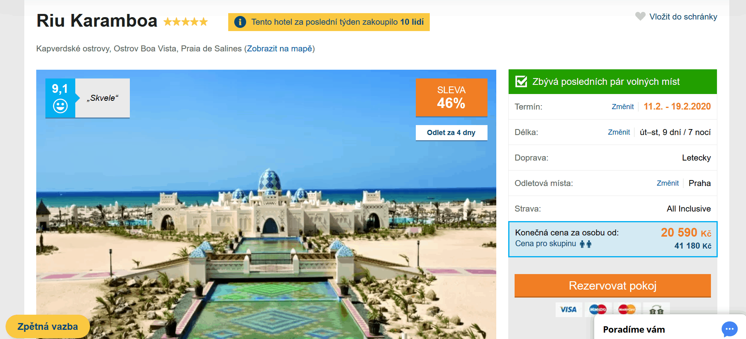Click the info icon in yellow banner
Screen dimensions: 746x339
(240, 22)
